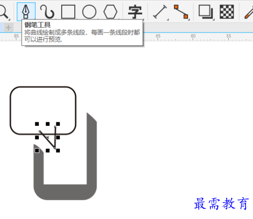Select the Pen tool (钢笔工具)

(x=26, y=12)
